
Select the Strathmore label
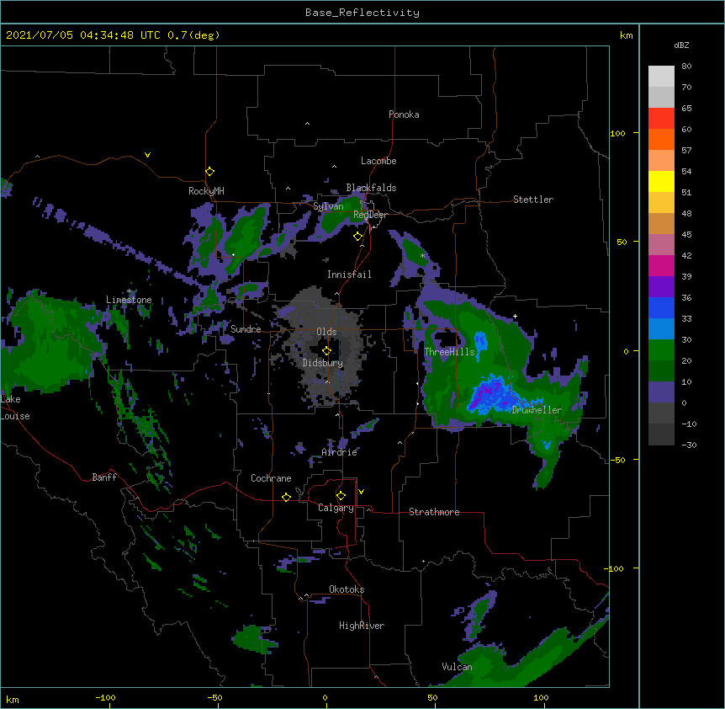[434, 512]
